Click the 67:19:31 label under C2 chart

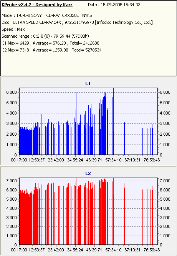pyautogui.click(x=132, y=250)
